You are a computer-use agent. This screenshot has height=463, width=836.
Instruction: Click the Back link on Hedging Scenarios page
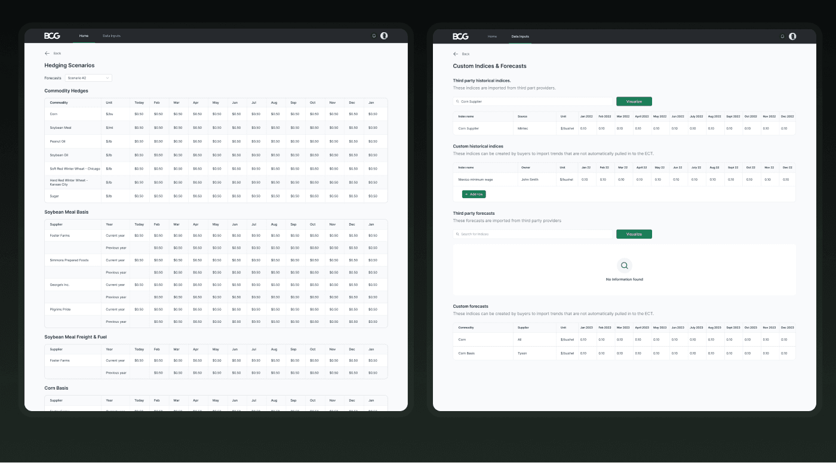pyautogui.click(x=57, y=53)
